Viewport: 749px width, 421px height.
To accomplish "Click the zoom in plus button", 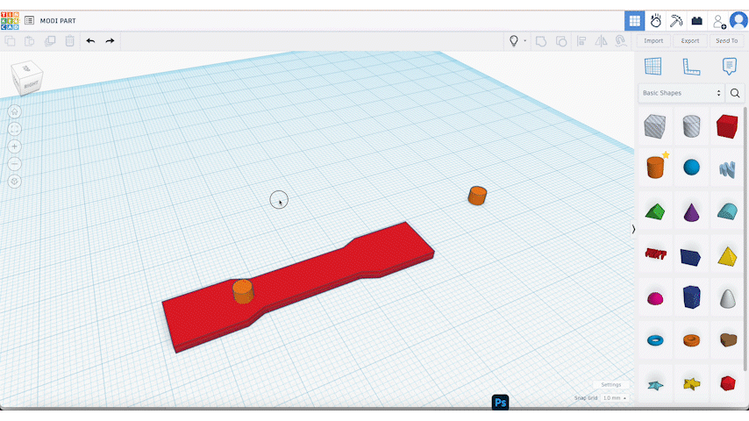I will [15, 146].
